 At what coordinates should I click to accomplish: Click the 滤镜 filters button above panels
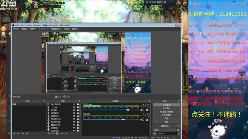(x=67, y=97)
